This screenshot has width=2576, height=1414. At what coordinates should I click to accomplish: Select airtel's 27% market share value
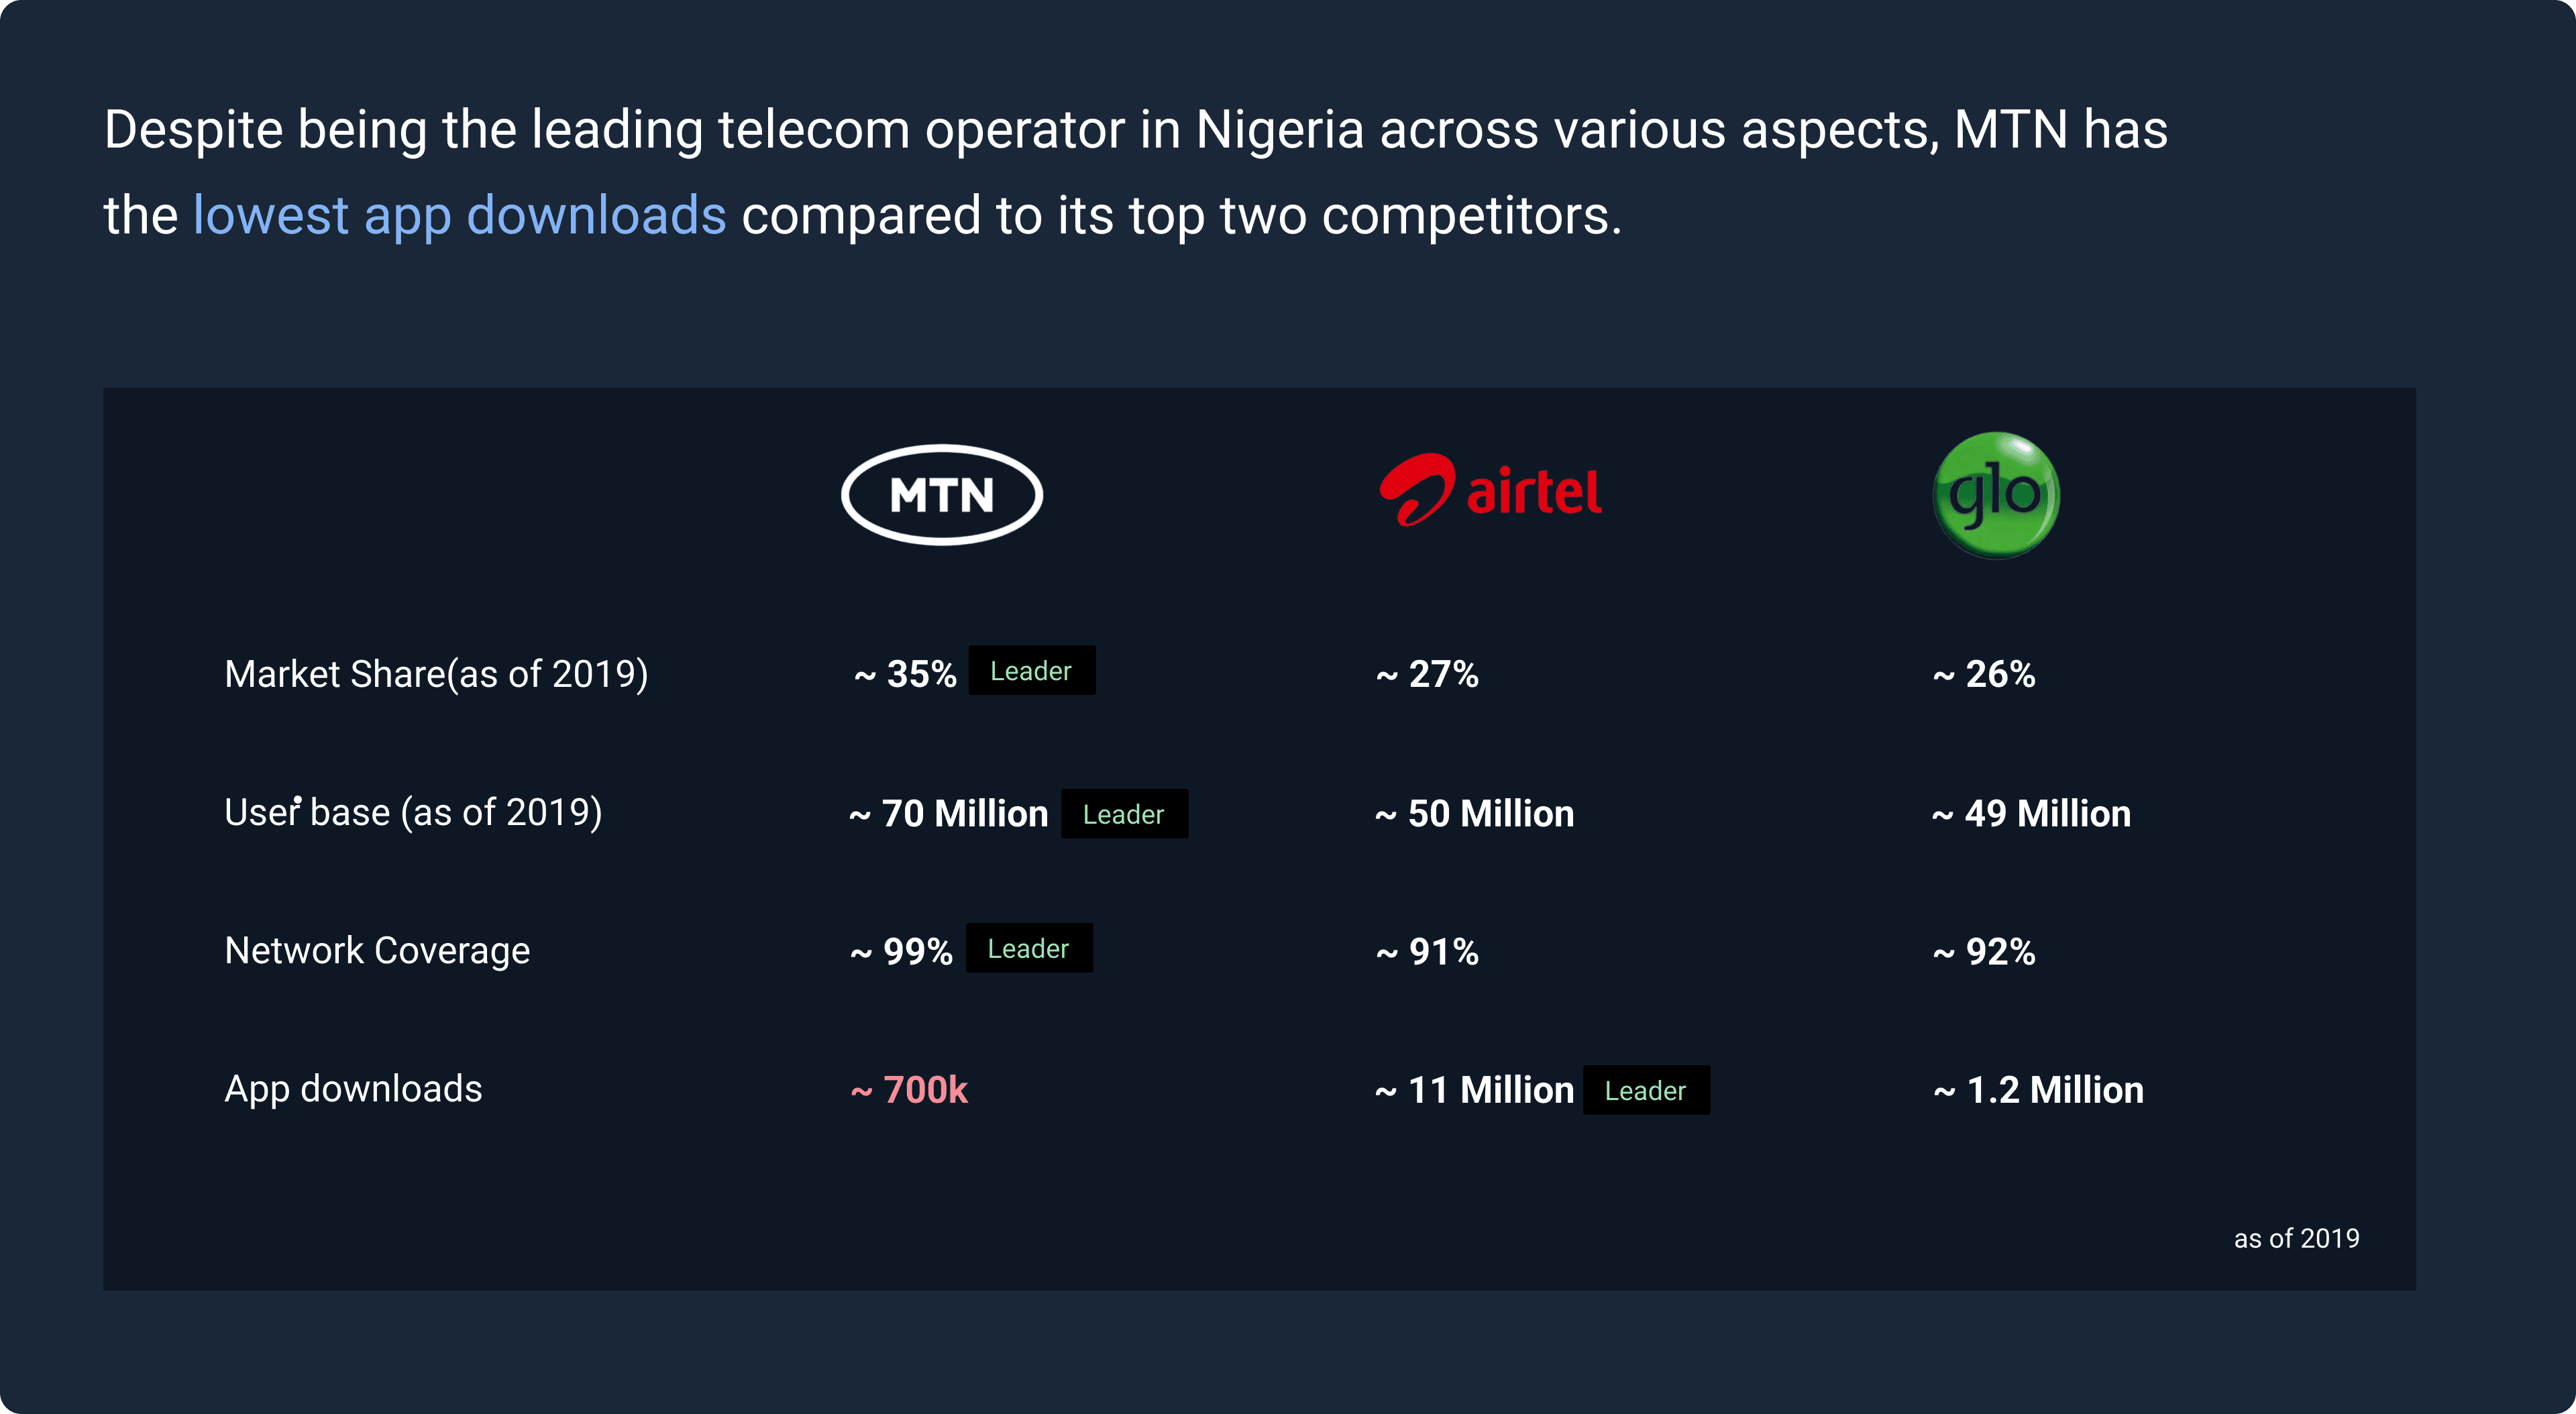[1427, 674]
